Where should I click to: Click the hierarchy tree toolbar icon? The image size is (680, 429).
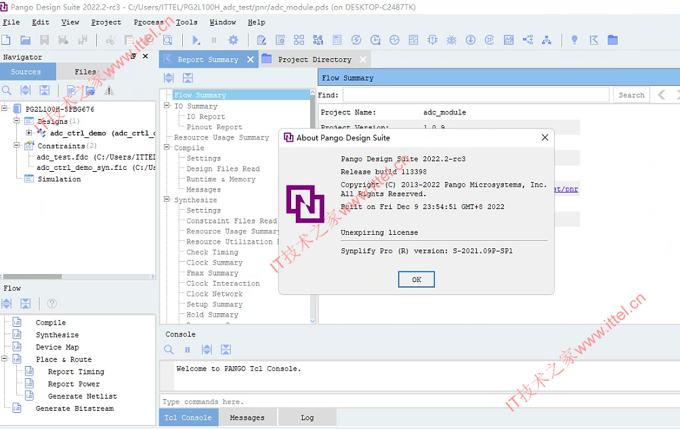[x=547, y=41]
